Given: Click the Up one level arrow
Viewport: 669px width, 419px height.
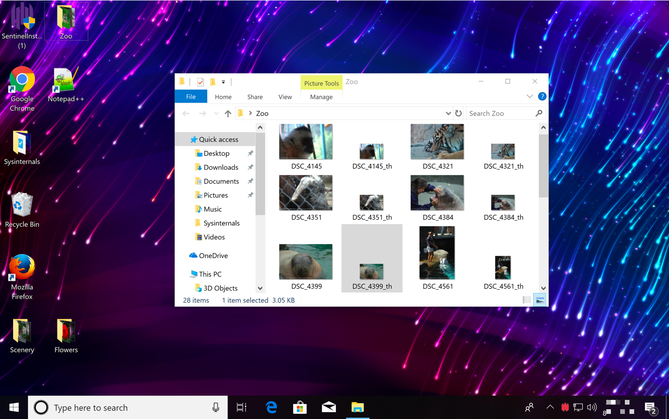Looking at the screenshot, I should tap(228, 113).
